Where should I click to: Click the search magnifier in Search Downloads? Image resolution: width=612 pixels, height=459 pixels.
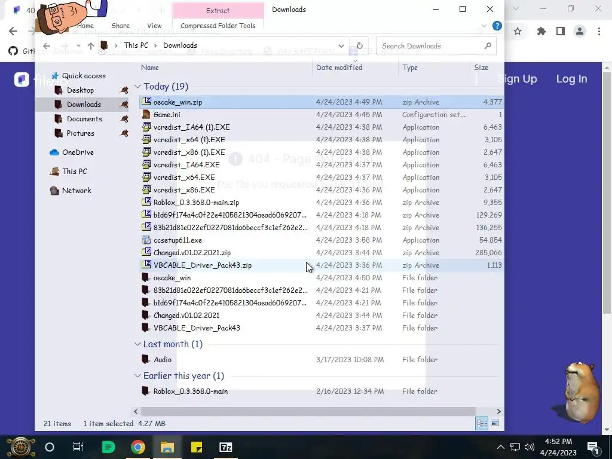click(x=488, y=45)
